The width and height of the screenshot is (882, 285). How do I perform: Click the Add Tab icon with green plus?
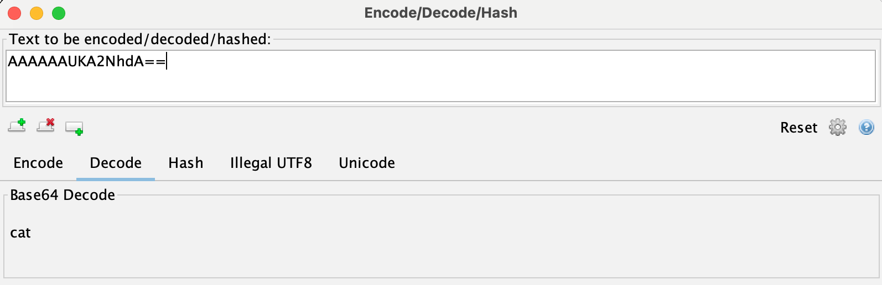17,126
